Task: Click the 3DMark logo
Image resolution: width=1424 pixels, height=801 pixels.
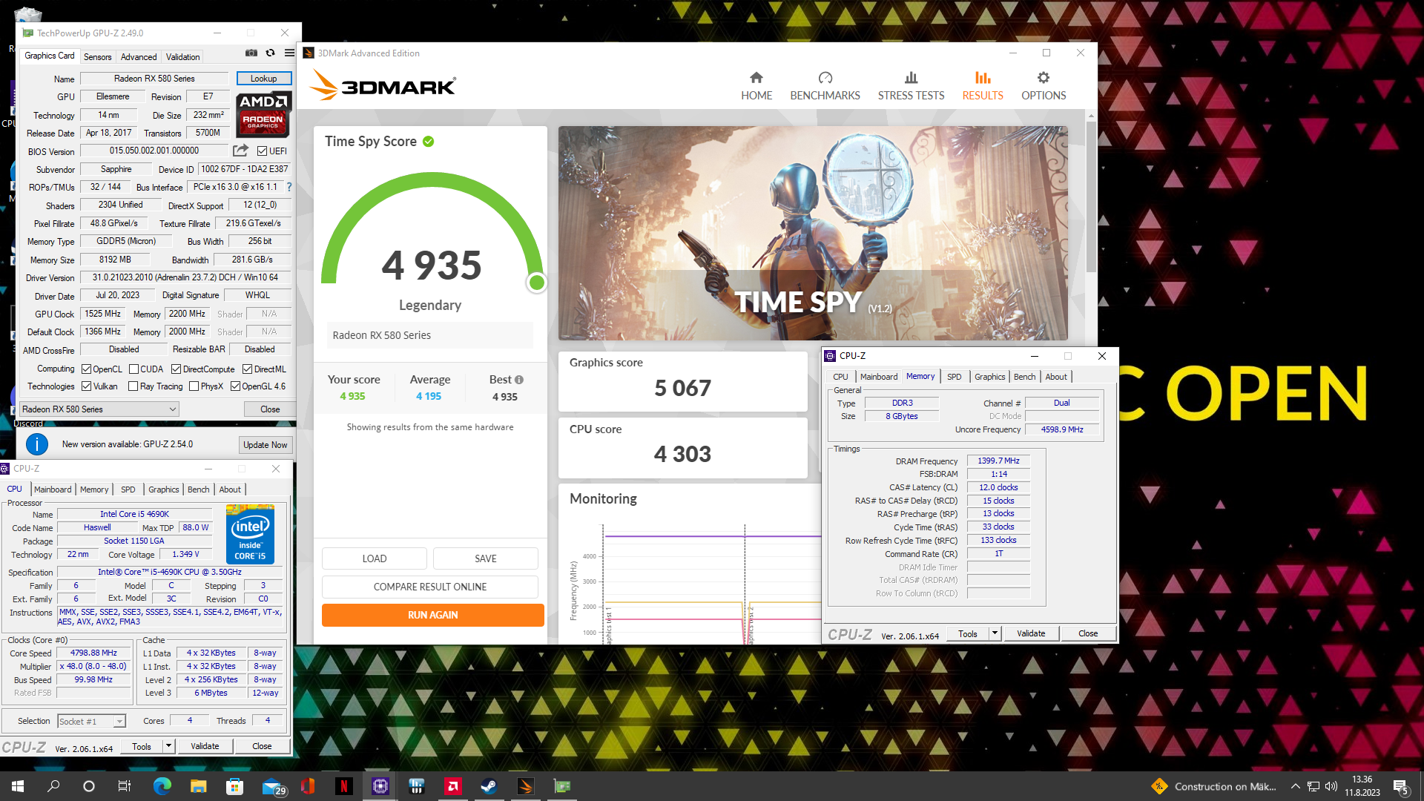Action: [x=383, y=85]
